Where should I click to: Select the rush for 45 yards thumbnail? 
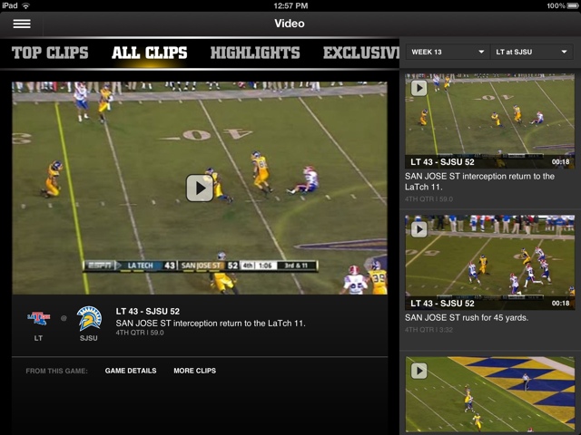489,262
